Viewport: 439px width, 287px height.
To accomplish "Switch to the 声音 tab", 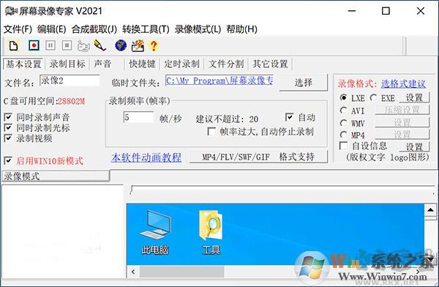I will [x=102, y=64].
